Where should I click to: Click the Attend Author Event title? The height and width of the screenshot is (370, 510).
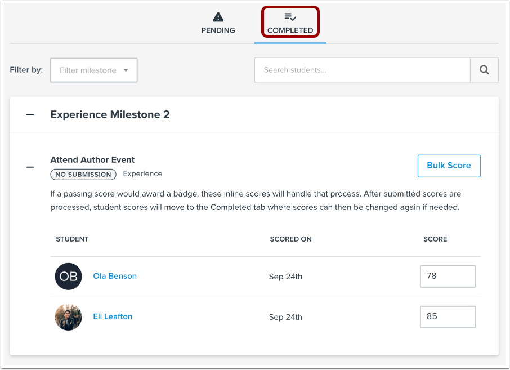[92, 160]
